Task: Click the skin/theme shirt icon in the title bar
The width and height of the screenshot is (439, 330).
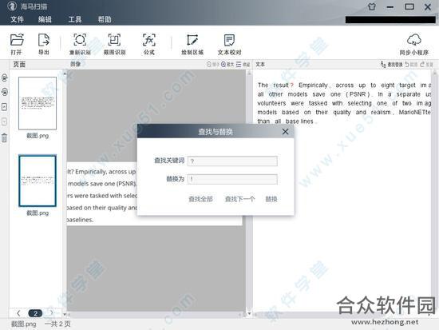Action: (371, 6)
